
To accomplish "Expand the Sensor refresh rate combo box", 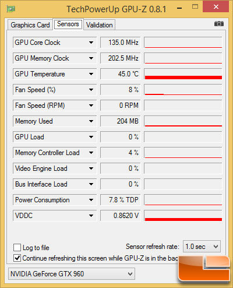I will click(x=202, y=247).
